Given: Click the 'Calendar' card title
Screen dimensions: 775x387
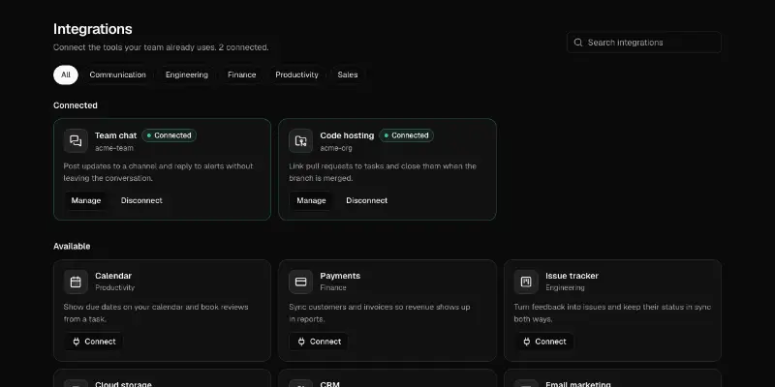Looking at the screenshot, I should coord(113,276).
